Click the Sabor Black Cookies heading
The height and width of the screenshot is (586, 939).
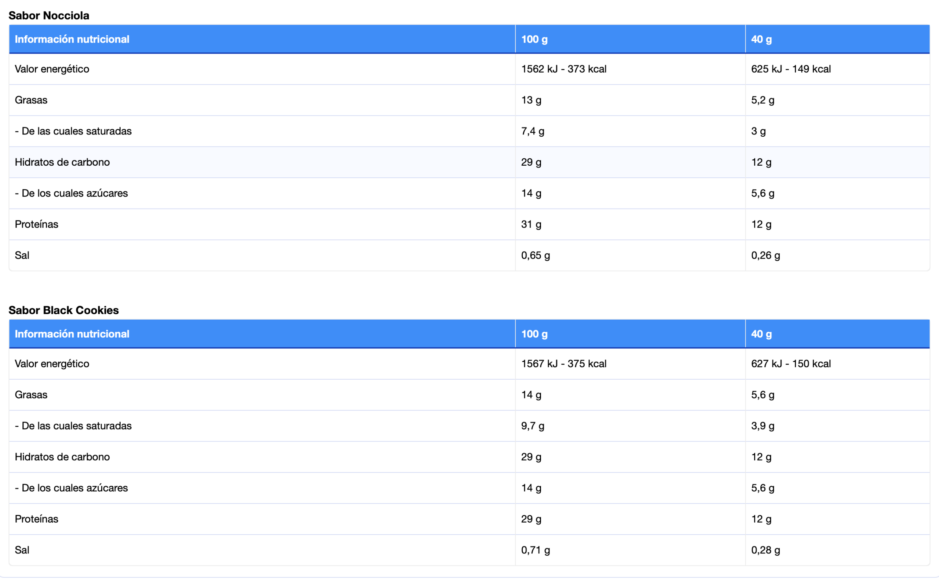[63, 310]
